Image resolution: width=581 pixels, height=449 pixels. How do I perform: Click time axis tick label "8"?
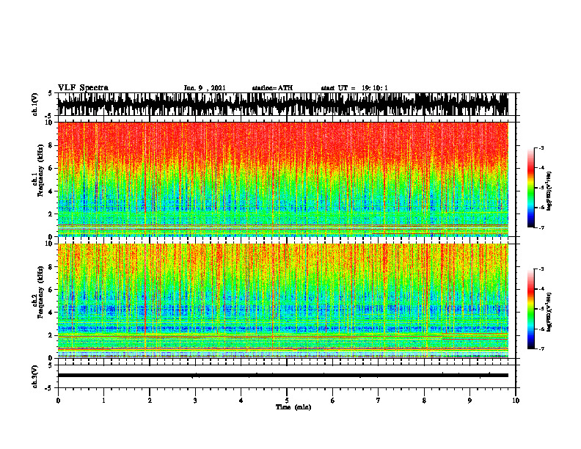[424, 401]
